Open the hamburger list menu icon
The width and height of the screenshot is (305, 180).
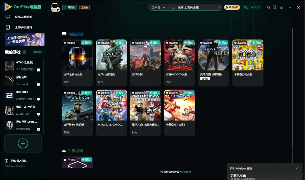tap(282, 7)
